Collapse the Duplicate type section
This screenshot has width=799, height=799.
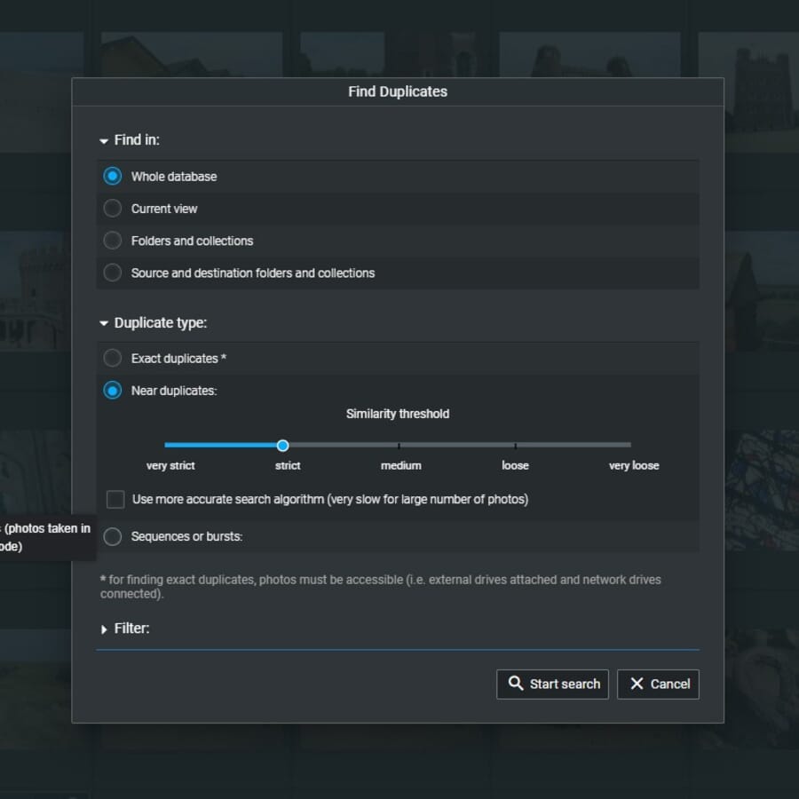click(x=104, y=322)
